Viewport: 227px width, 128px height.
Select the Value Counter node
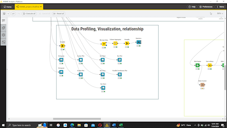click(x=202, y=85)
